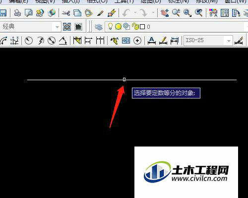Select the Continue dimension tool
The width and height of the screenshot is (248, 198).
(x=100, y=41)
